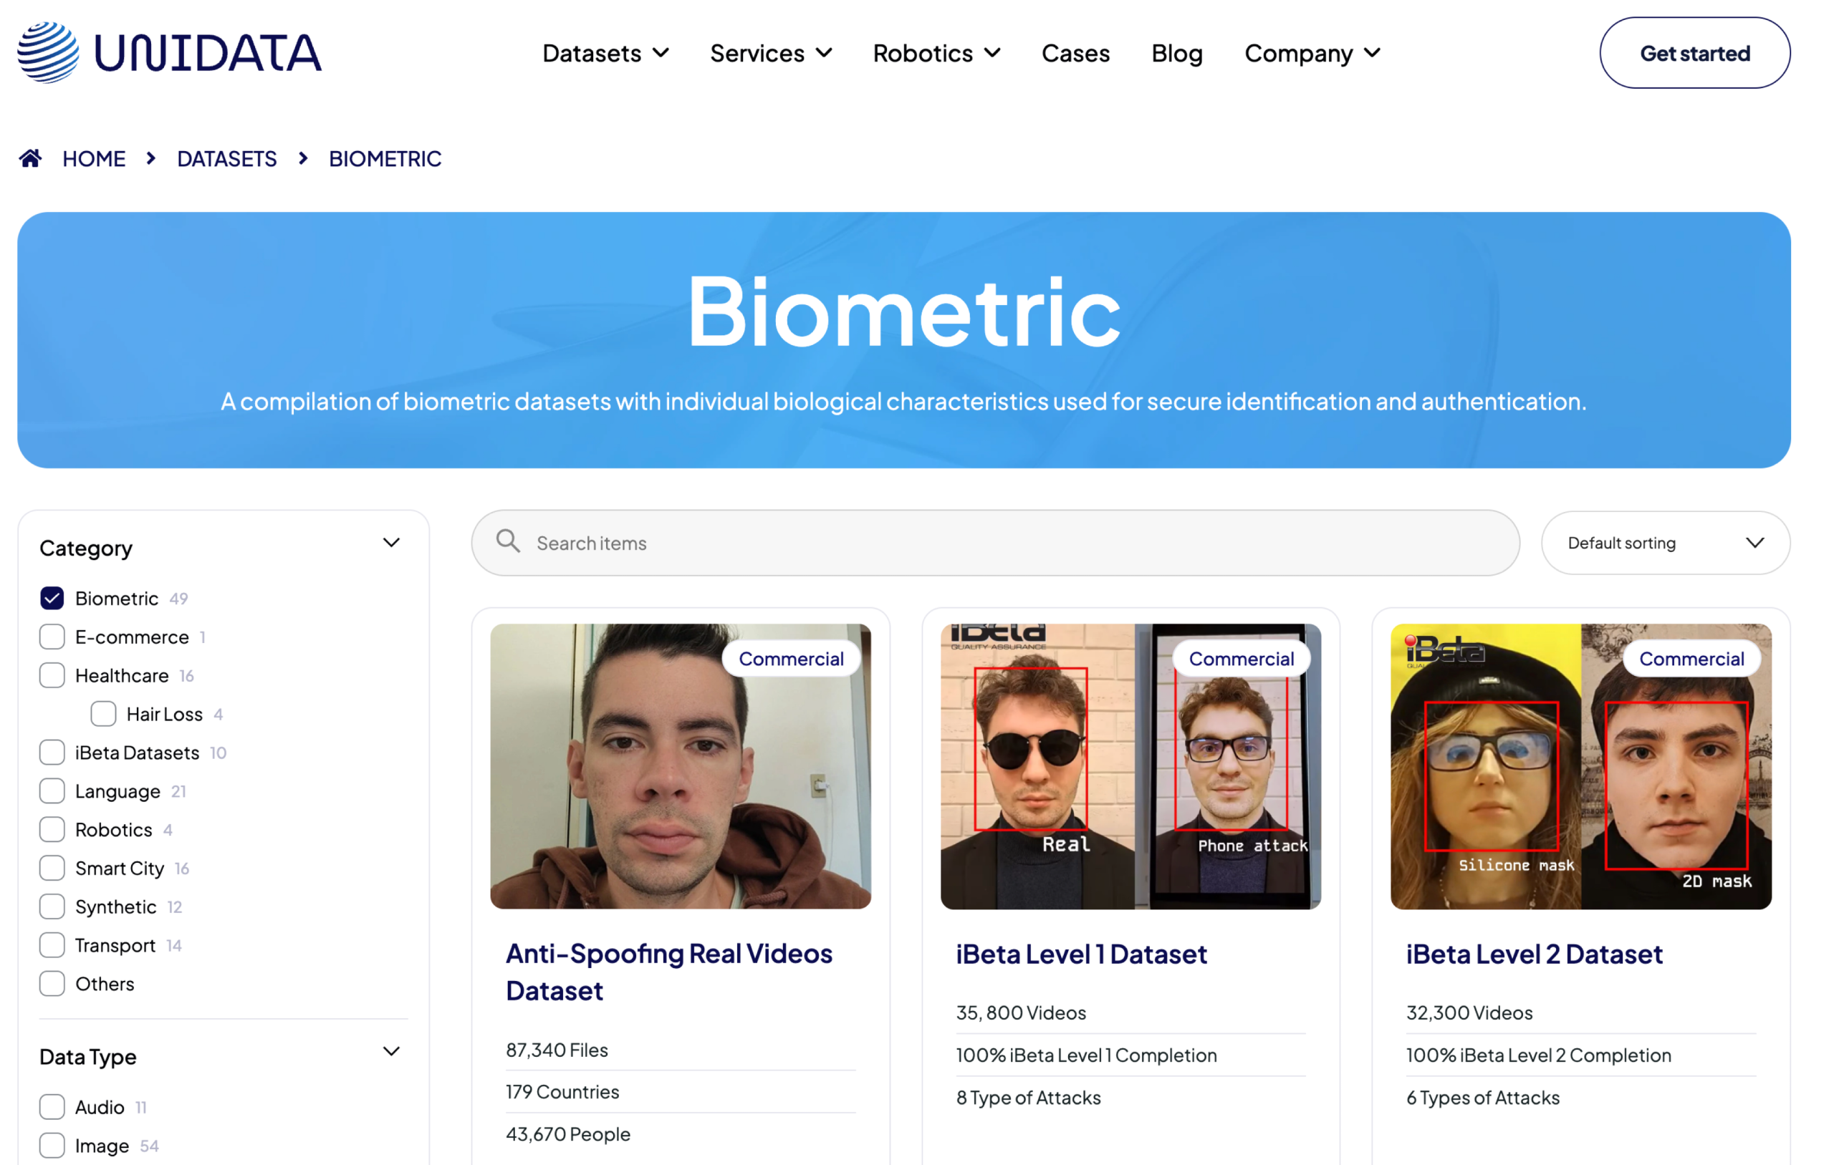Open the iBeta Level 2 Dataset title
This screenshot has height=1165, width=1834.
point(1534,954)
